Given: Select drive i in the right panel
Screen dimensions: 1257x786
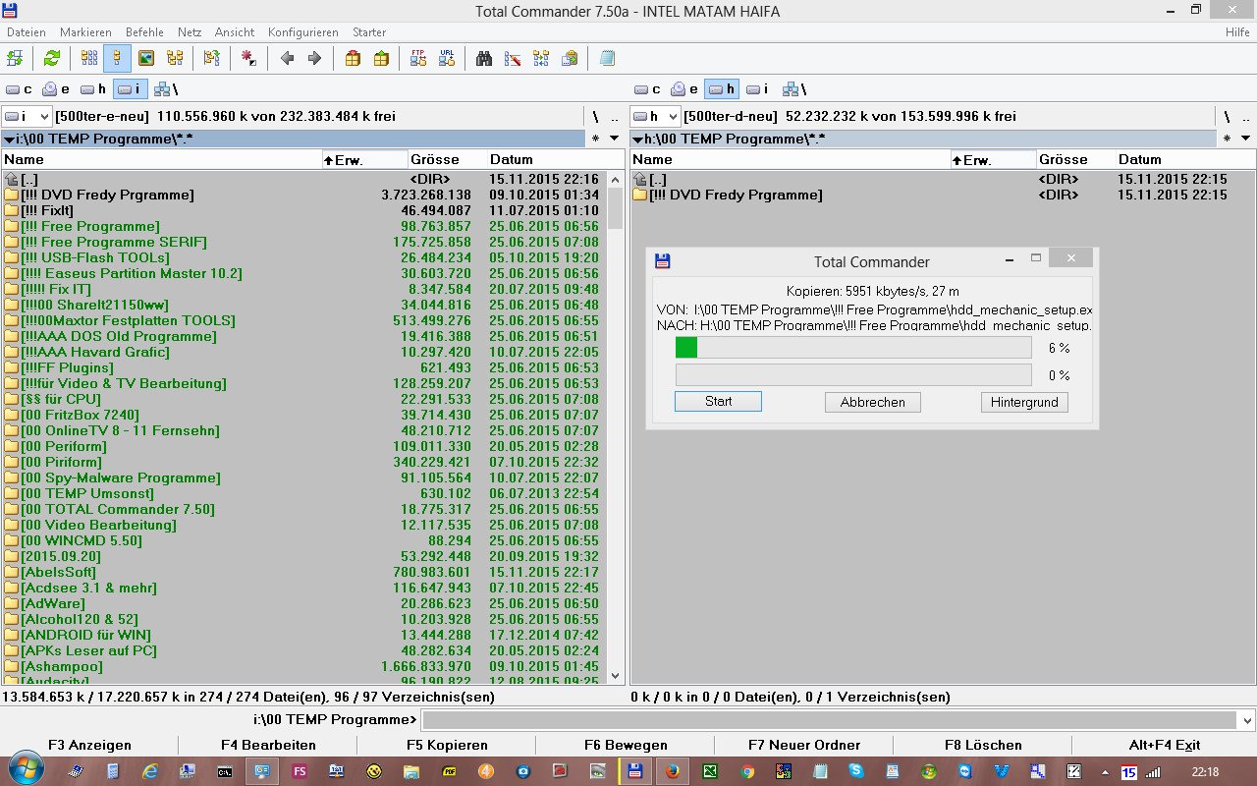Looking at the screenshot, I should pyautogui.click(x=757, y=89).
